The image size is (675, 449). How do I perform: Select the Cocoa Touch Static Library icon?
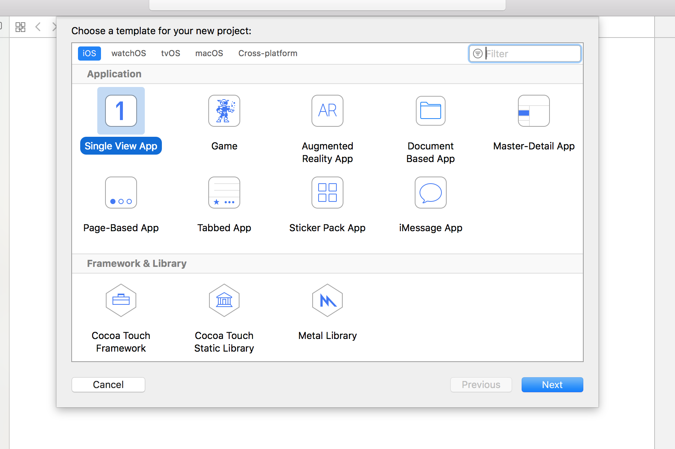(224, 300)
